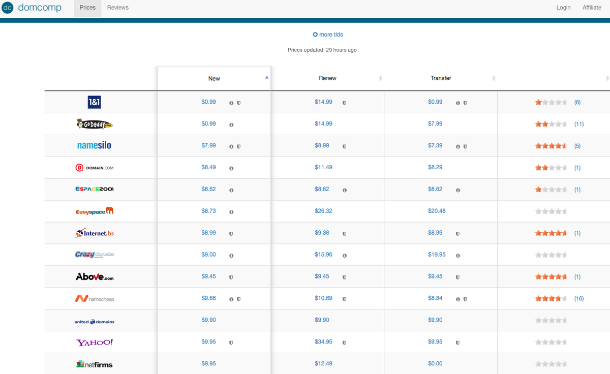Click the netfirms registrar logo
Viewport: 610px width, 374px height.
point(95,364)
